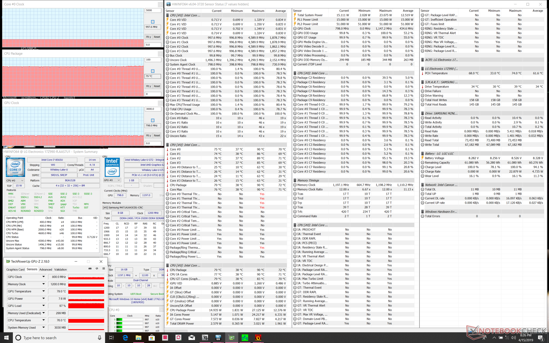This screenshot has width=549, height=343.
Task: Click the bolt icon beside Core #0 VID
Action: (167, 20)
